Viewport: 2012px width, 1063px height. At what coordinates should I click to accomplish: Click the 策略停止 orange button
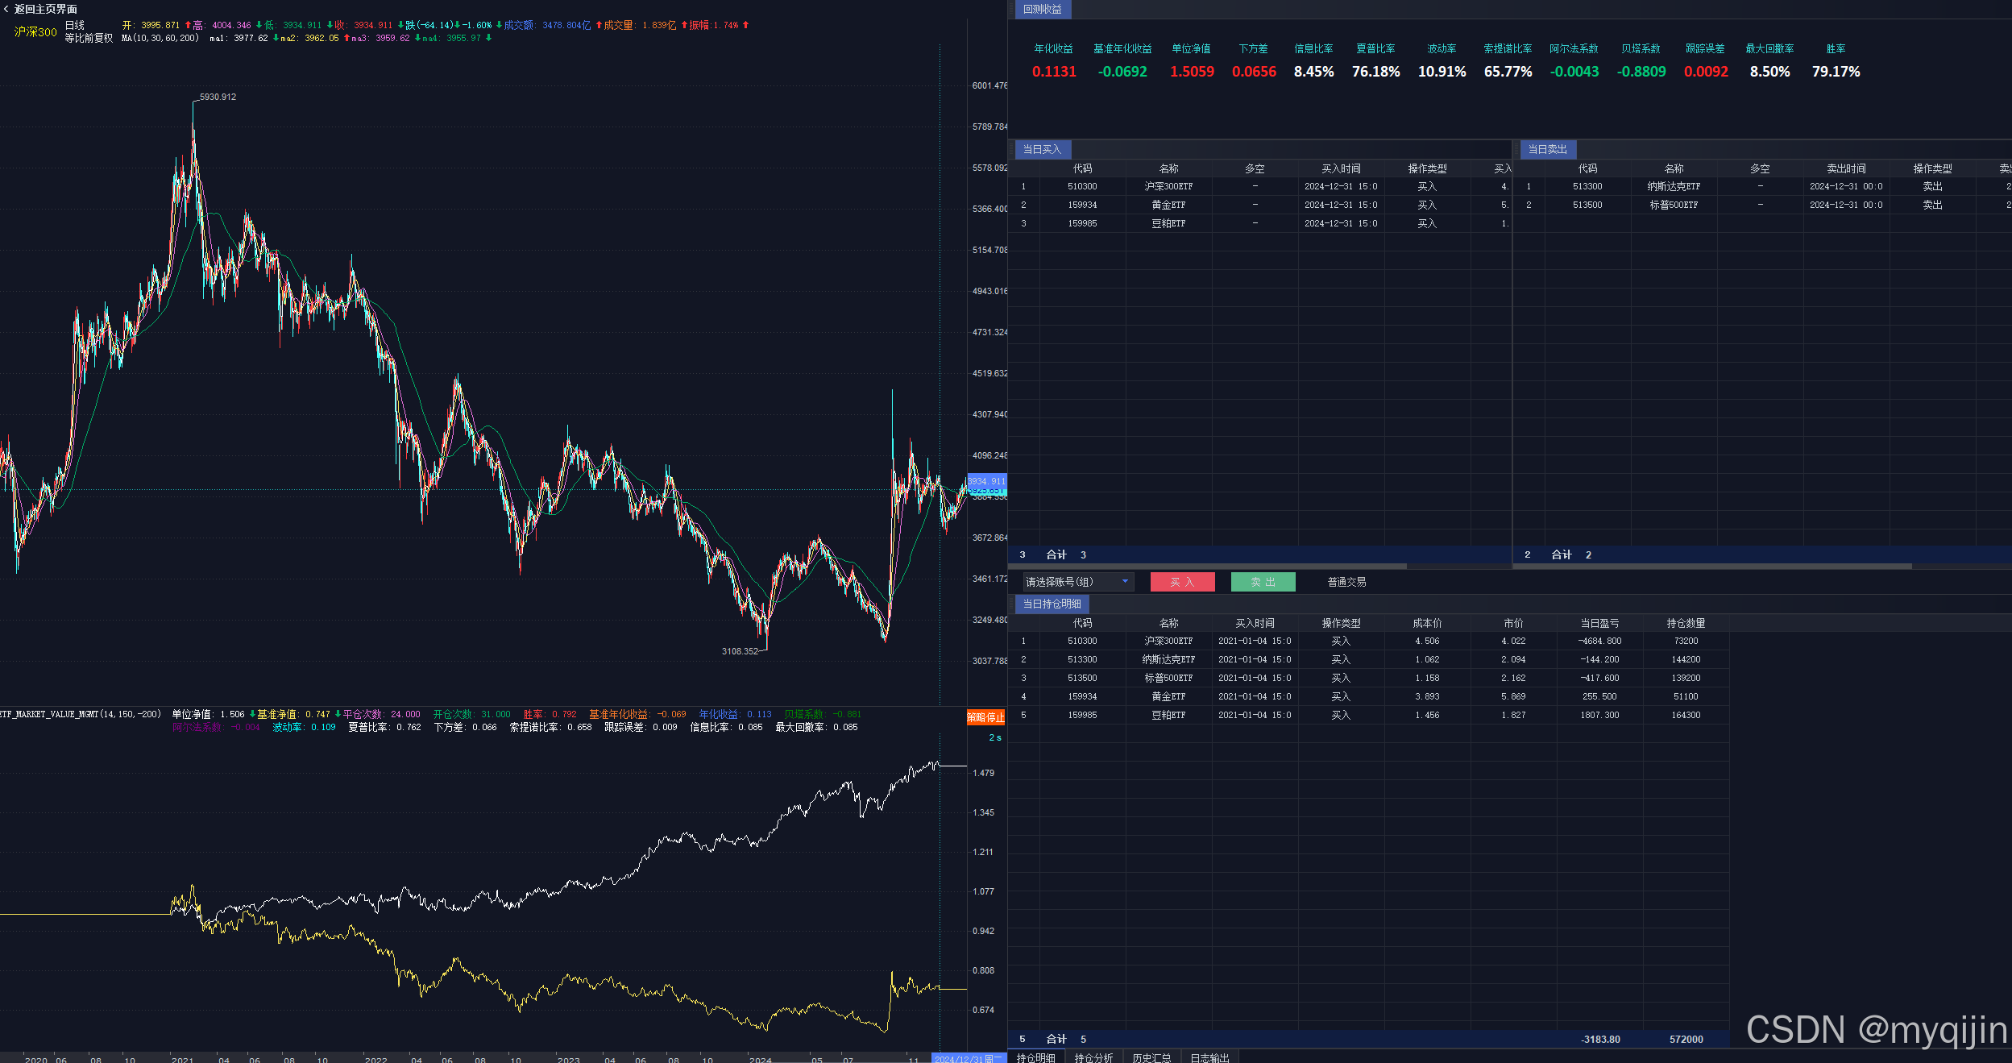(985, 717)
